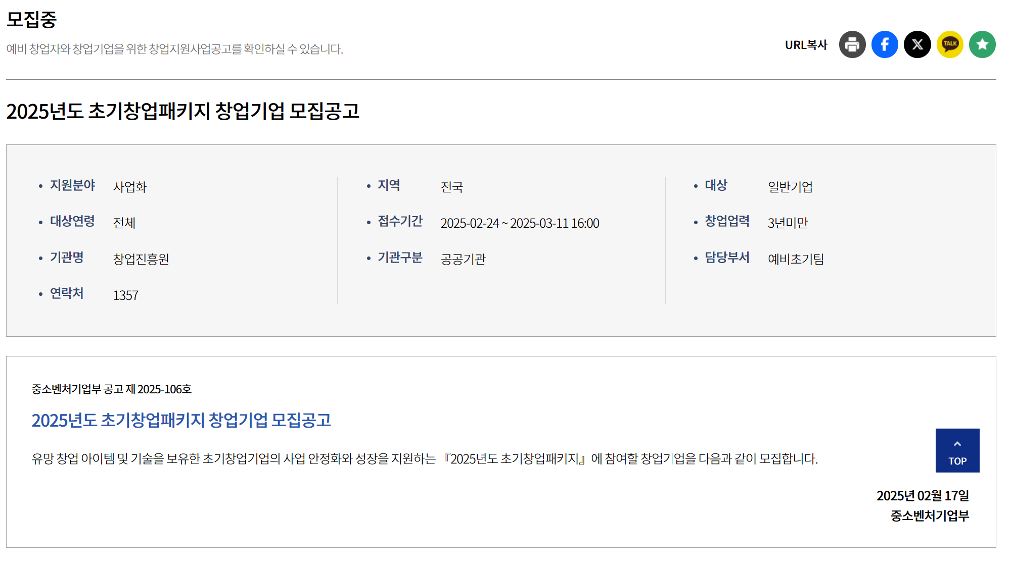Click the application period 2025-02-24 ~ 2025-03-11 16:00
This screenshot has width=1011, height=566.
[x=520, y=223]
